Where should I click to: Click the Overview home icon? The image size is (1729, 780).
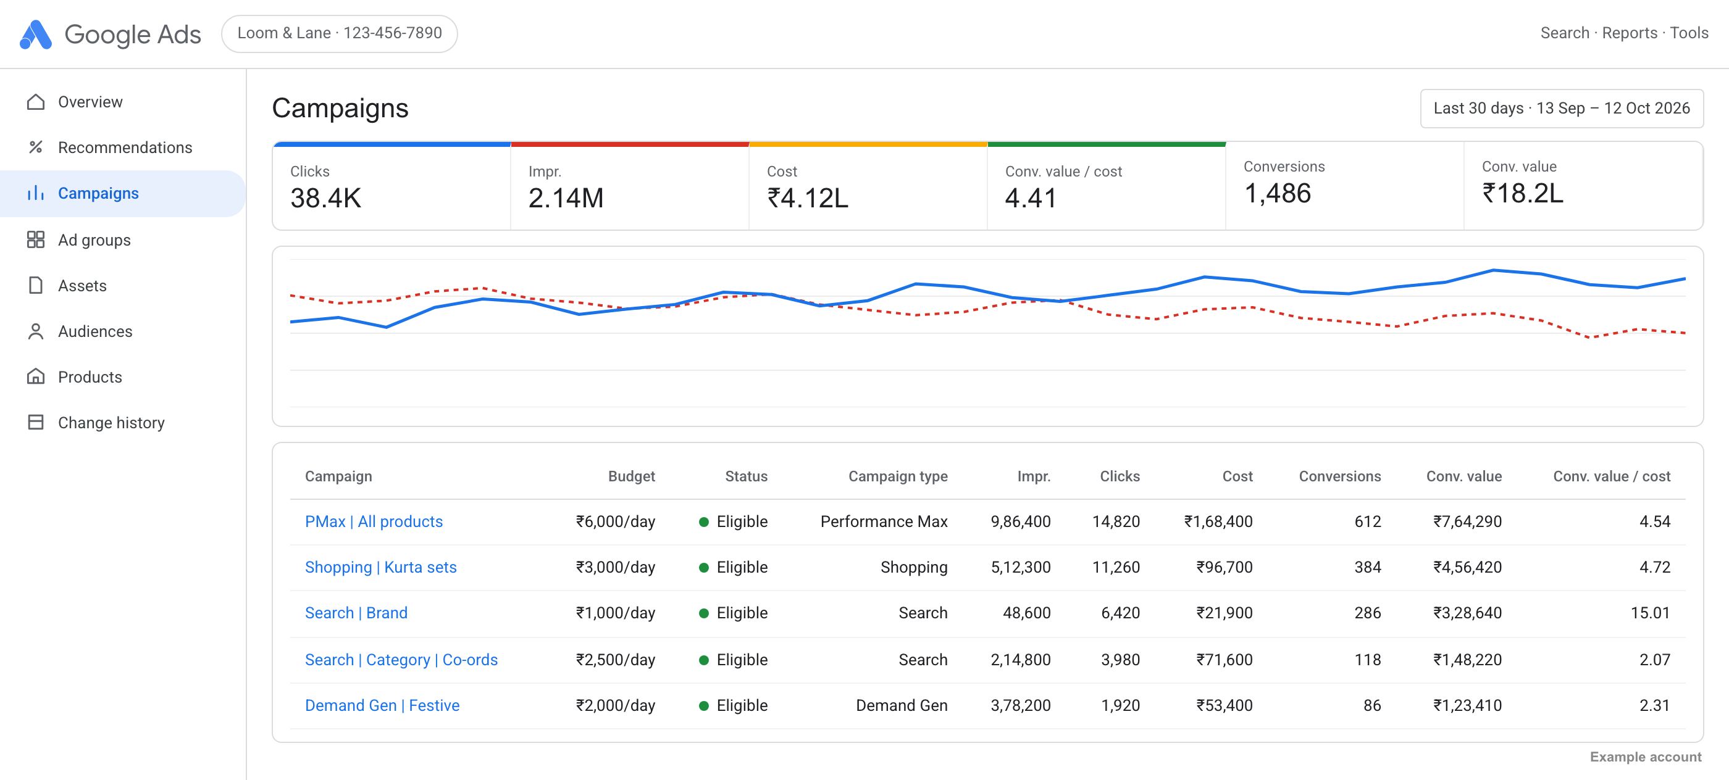(x=36, y=102)
